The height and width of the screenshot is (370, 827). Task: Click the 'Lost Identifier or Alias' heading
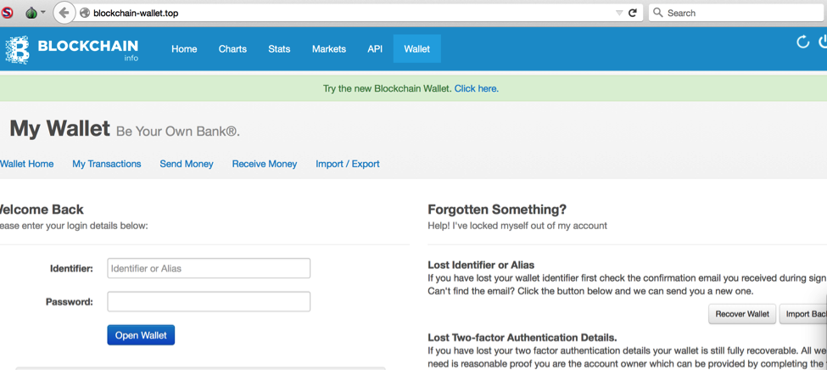[481, 265]
